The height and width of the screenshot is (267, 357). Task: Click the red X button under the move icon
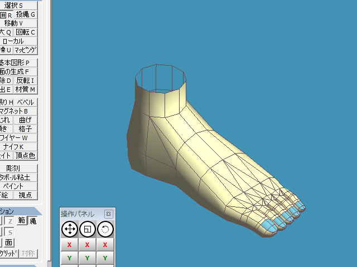point(69,245)
